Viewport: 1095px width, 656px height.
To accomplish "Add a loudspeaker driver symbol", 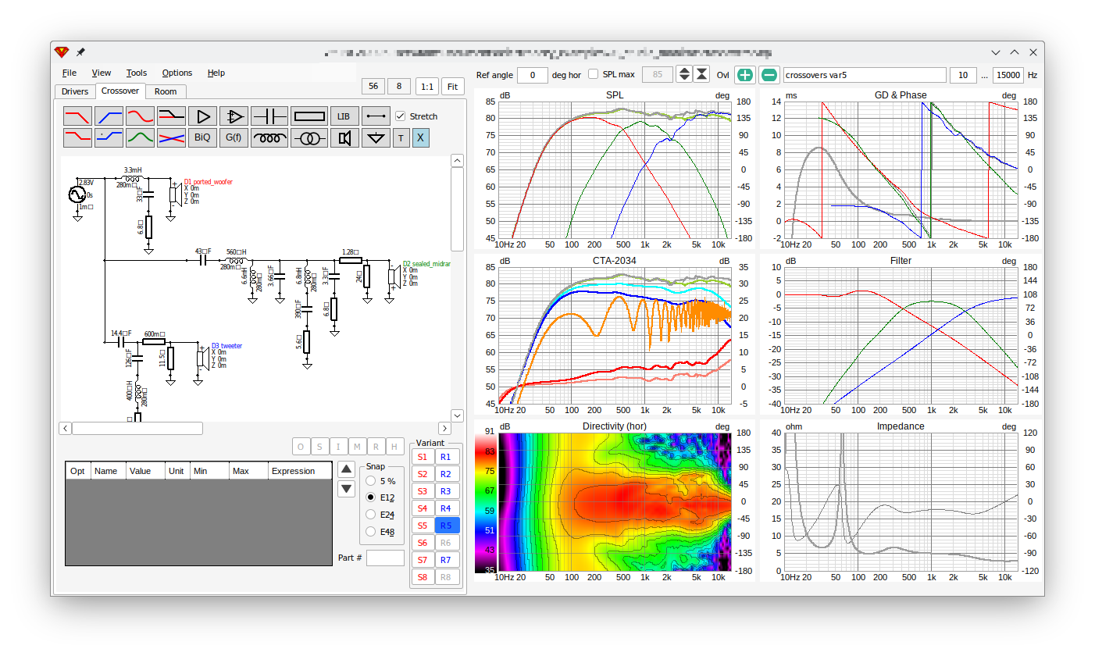I will coord(343,138).
